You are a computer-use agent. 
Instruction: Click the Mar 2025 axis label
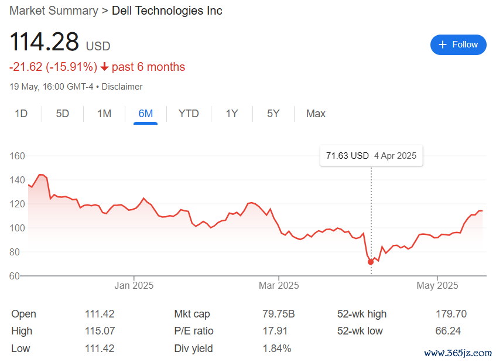click(x=279, y=285)
